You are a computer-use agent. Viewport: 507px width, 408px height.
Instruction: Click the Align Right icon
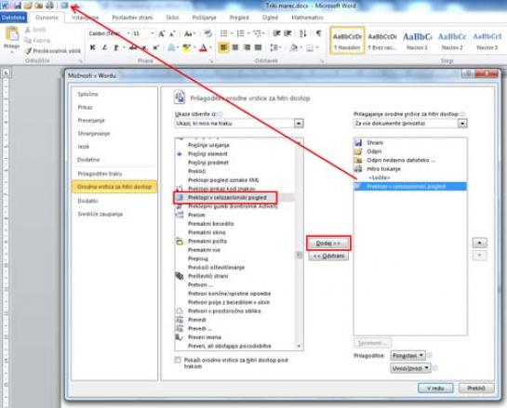pos(247,47)
